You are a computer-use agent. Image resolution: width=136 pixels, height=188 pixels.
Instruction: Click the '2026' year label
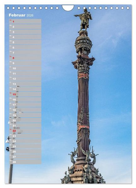click(x=30, y=15)
